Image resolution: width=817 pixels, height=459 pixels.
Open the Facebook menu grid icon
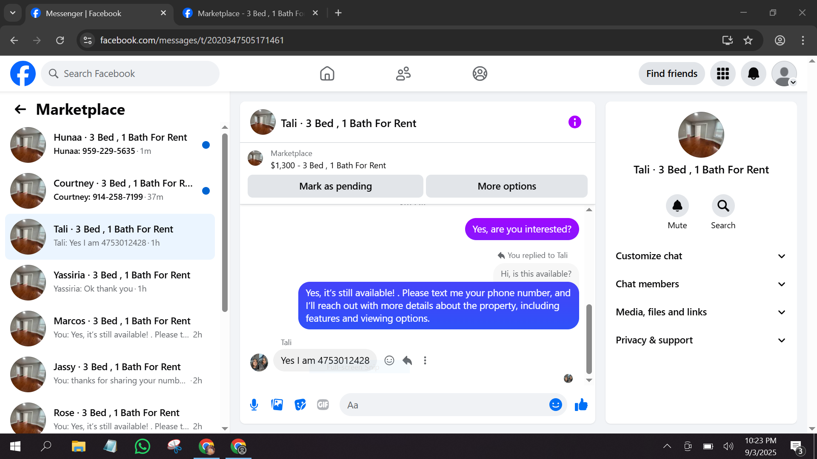(x=723, y=74)
